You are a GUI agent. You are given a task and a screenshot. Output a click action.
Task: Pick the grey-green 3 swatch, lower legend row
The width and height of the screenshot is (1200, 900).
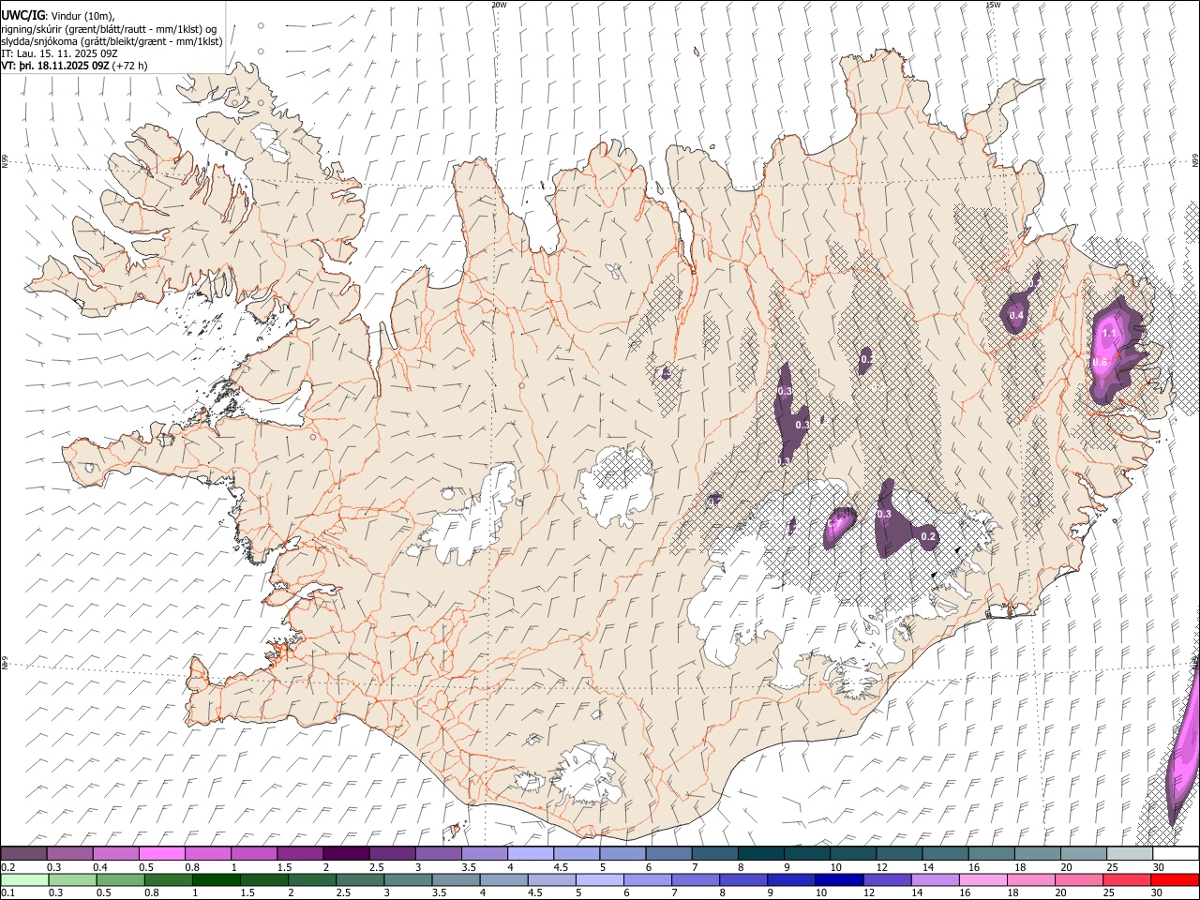(x=407, y=879)
